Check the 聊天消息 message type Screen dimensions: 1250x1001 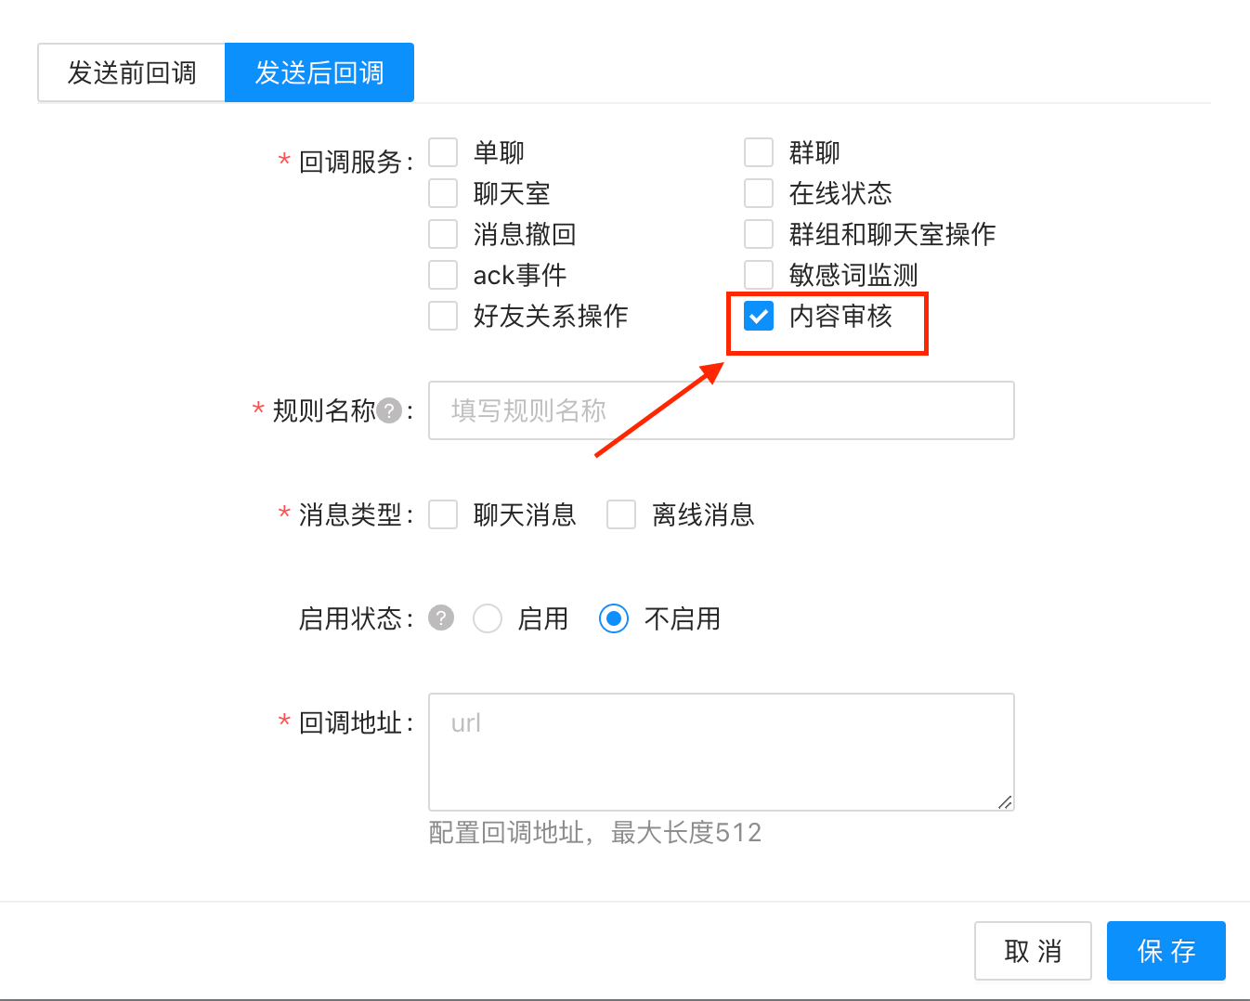[443, 514]
